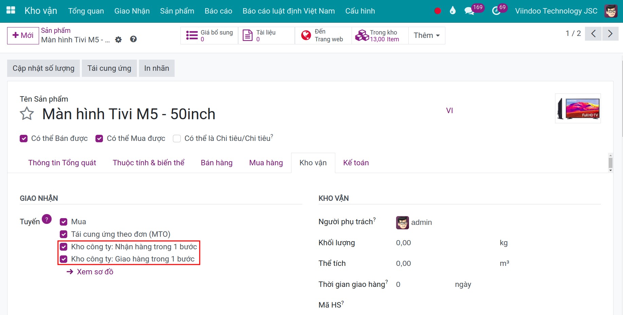The height and width of the screenshot is (315, 623).
Task: Go to next record arrow
Action: coord(610,34)
